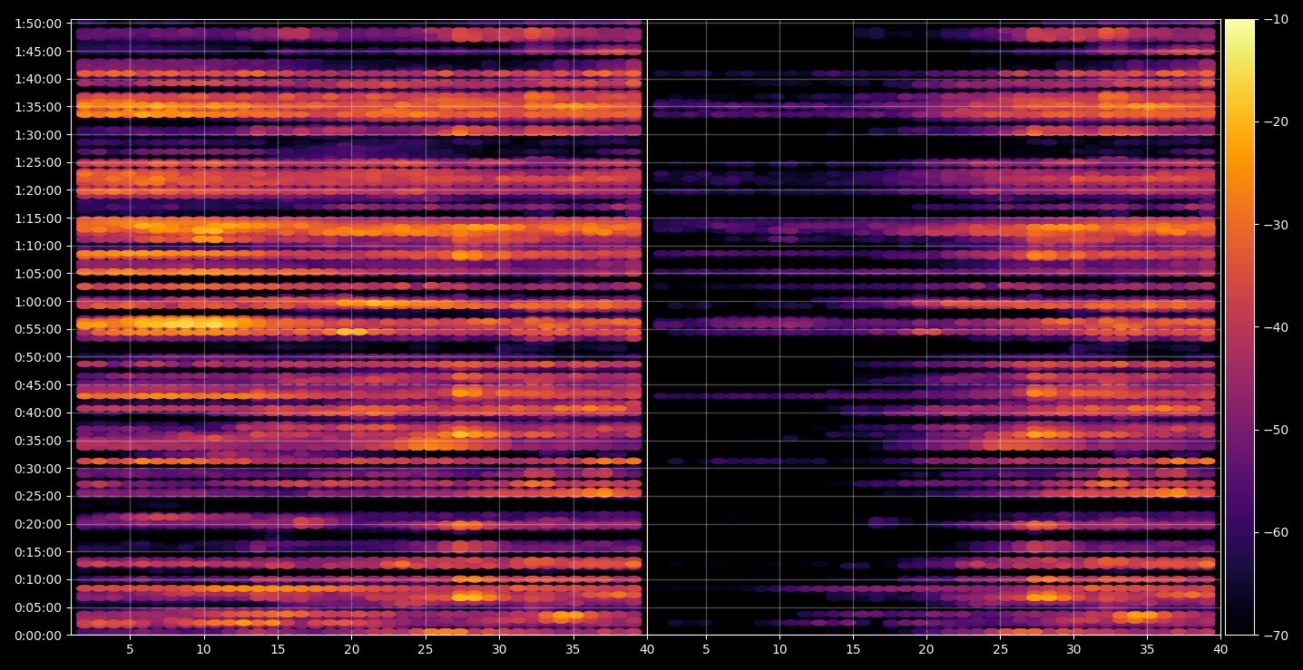The width and height of the screenshot is (1303, 670).
Task: Select the −30 colorbar tick label
Action: coord(1275,225)
